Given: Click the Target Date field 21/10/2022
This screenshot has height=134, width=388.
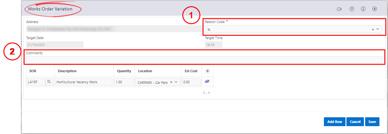Looking at the screenshot, I should coord(55,45).
